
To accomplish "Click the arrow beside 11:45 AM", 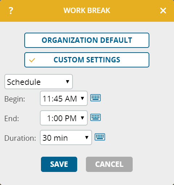I will (82, 98).
